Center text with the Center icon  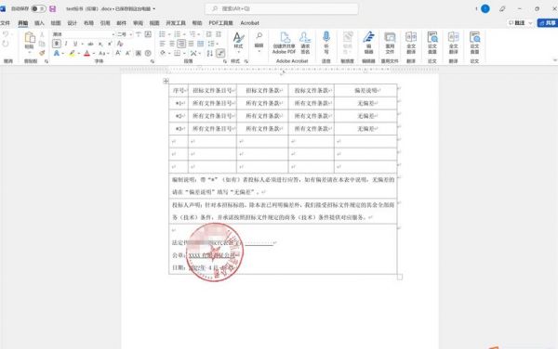click(x=172, y=44)
